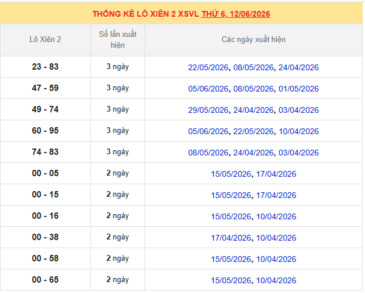
Task: Open 10/04/2026 link in 00 - 38 row
Action: coord(276,238)
